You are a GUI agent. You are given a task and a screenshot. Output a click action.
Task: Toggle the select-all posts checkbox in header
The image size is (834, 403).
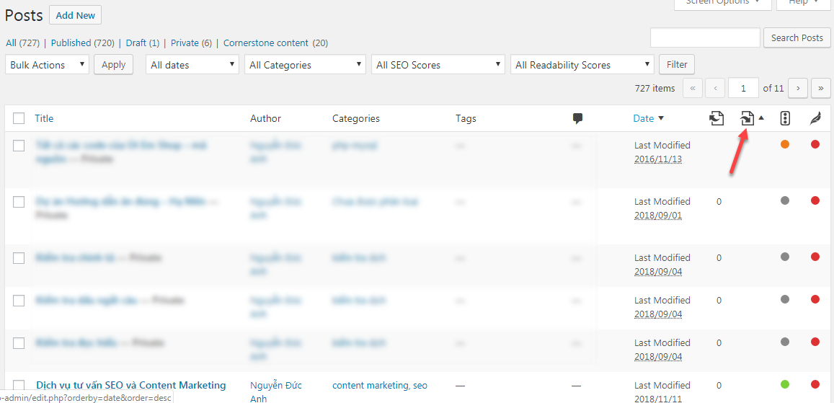[19, 119]
